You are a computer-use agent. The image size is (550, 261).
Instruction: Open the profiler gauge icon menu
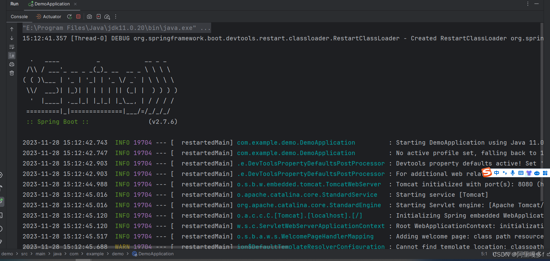point(107,16)
